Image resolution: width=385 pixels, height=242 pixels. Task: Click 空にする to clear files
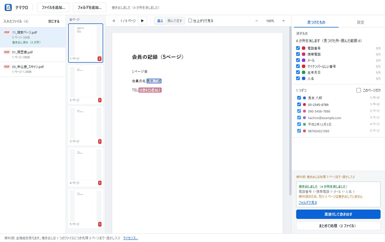(x=54, y=22)
